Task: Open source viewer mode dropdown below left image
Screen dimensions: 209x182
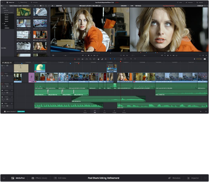Action: tap(54, 55)
